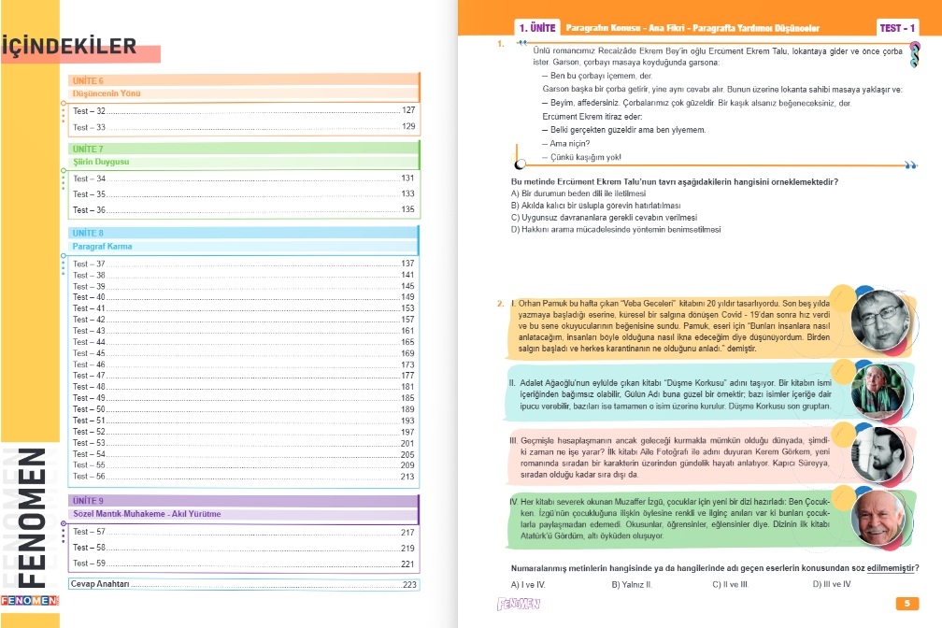Click the 'Test – 40' row

(243, 297)
